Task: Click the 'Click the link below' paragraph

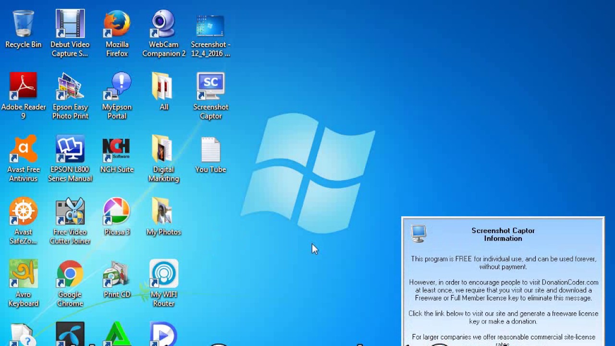Action: (503, 318)
